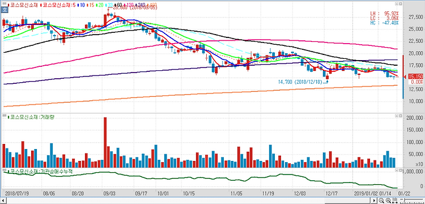Click the small gray box left of 기관순매수누적 legend
This screenshot has height=204, width=425.
pos(5,170)
